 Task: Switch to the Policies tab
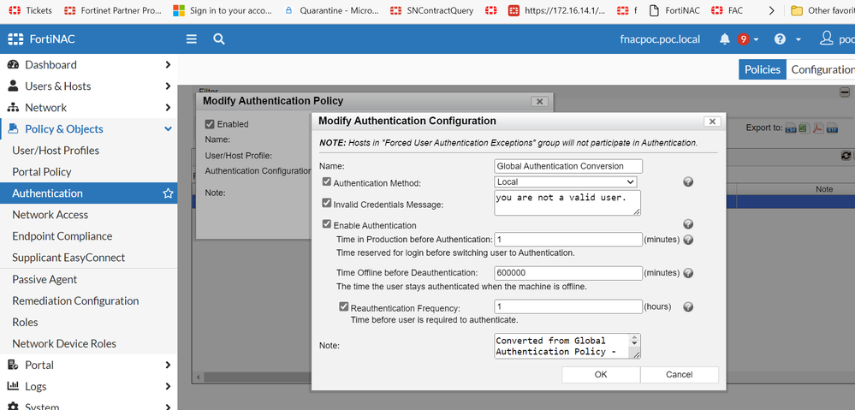(762, 69)
